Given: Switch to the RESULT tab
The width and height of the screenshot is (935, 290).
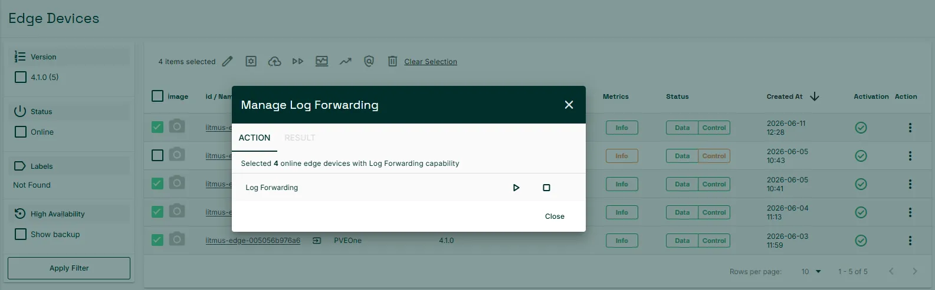Looking at the screenshot, I should point(300,138).
